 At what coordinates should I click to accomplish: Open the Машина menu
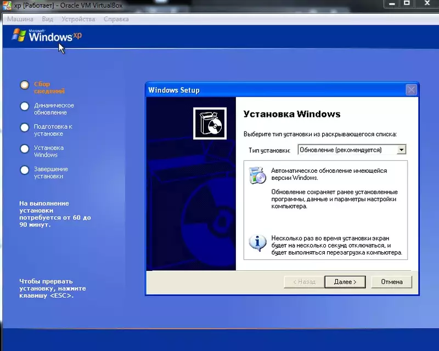[x=20, y=19]
